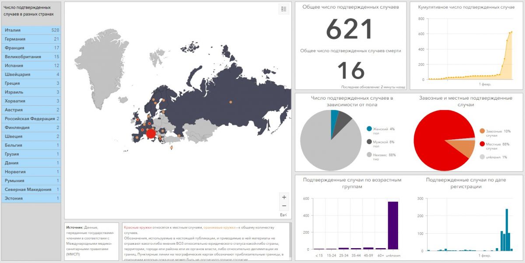This screenshot has width=525, height=263.
Task: Click the tallest bar in registration date chart
Action: pos(507,229)
